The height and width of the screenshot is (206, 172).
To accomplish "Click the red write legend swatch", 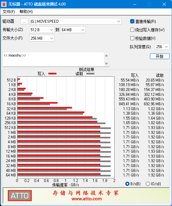I will pyautogui.click(x=52, y=73).
